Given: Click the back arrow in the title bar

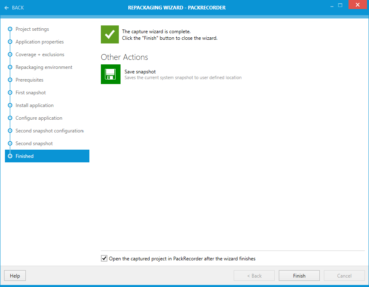Looking at the screenshot, I should 6,7.
